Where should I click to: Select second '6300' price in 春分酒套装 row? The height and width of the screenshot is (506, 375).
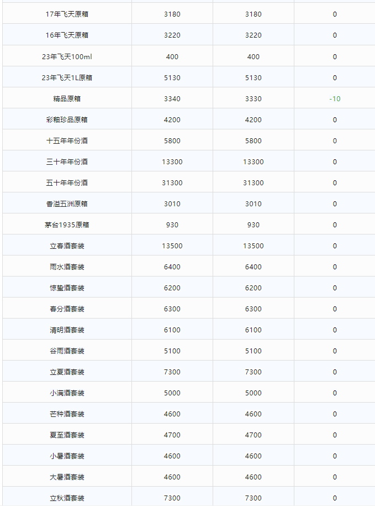(x=253, y=309)
